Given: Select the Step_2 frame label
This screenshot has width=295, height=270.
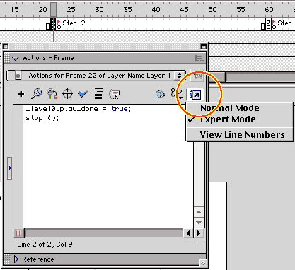Looking at the screenshot, I should (74, 23).
